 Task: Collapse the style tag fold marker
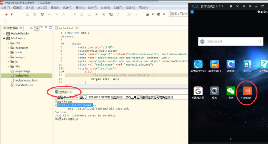63,68
